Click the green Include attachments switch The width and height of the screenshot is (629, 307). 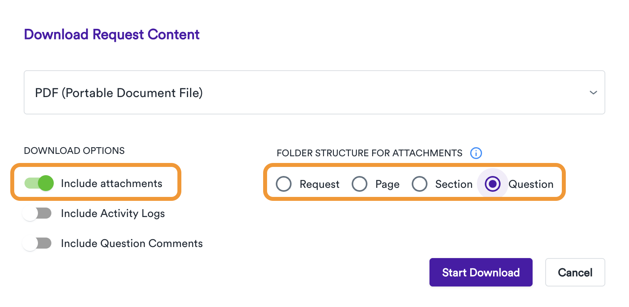(38, 183)
